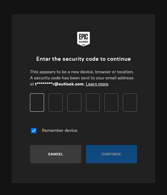Screen dimensions: 167x195
Task: Select the fifth security code digit box
Action: point(111,103)
